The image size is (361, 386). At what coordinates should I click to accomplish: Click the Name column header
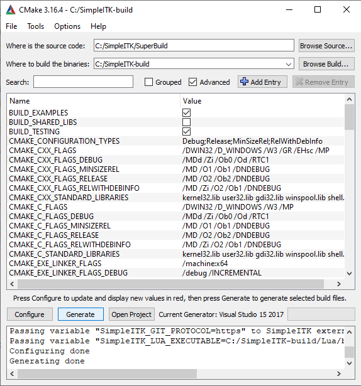[x=94, y=101]
